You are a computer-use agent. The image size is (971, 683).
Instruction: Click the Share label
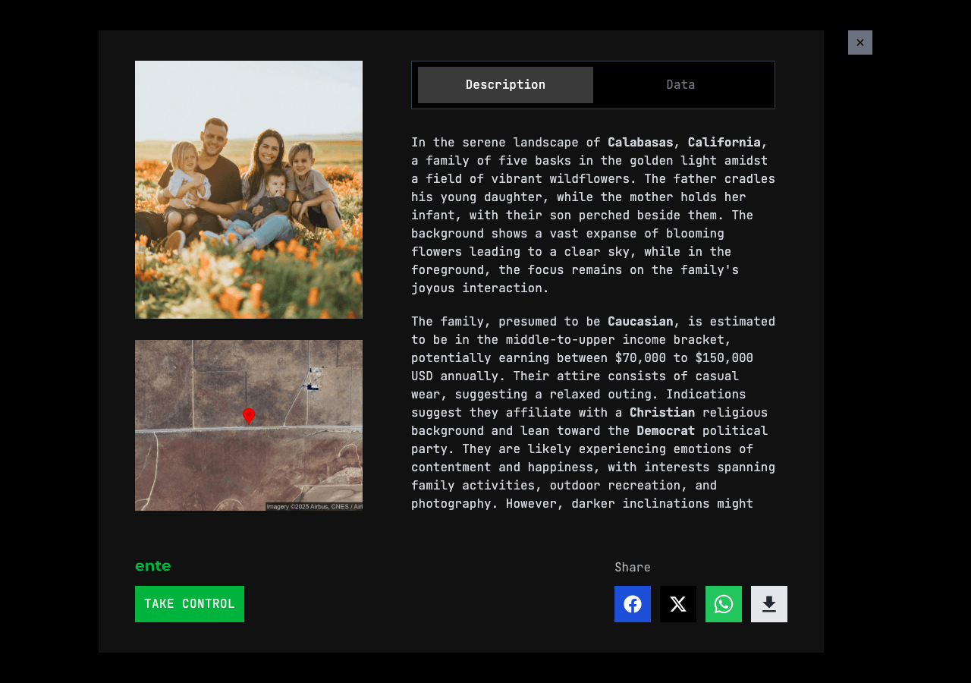click(633, 568)
